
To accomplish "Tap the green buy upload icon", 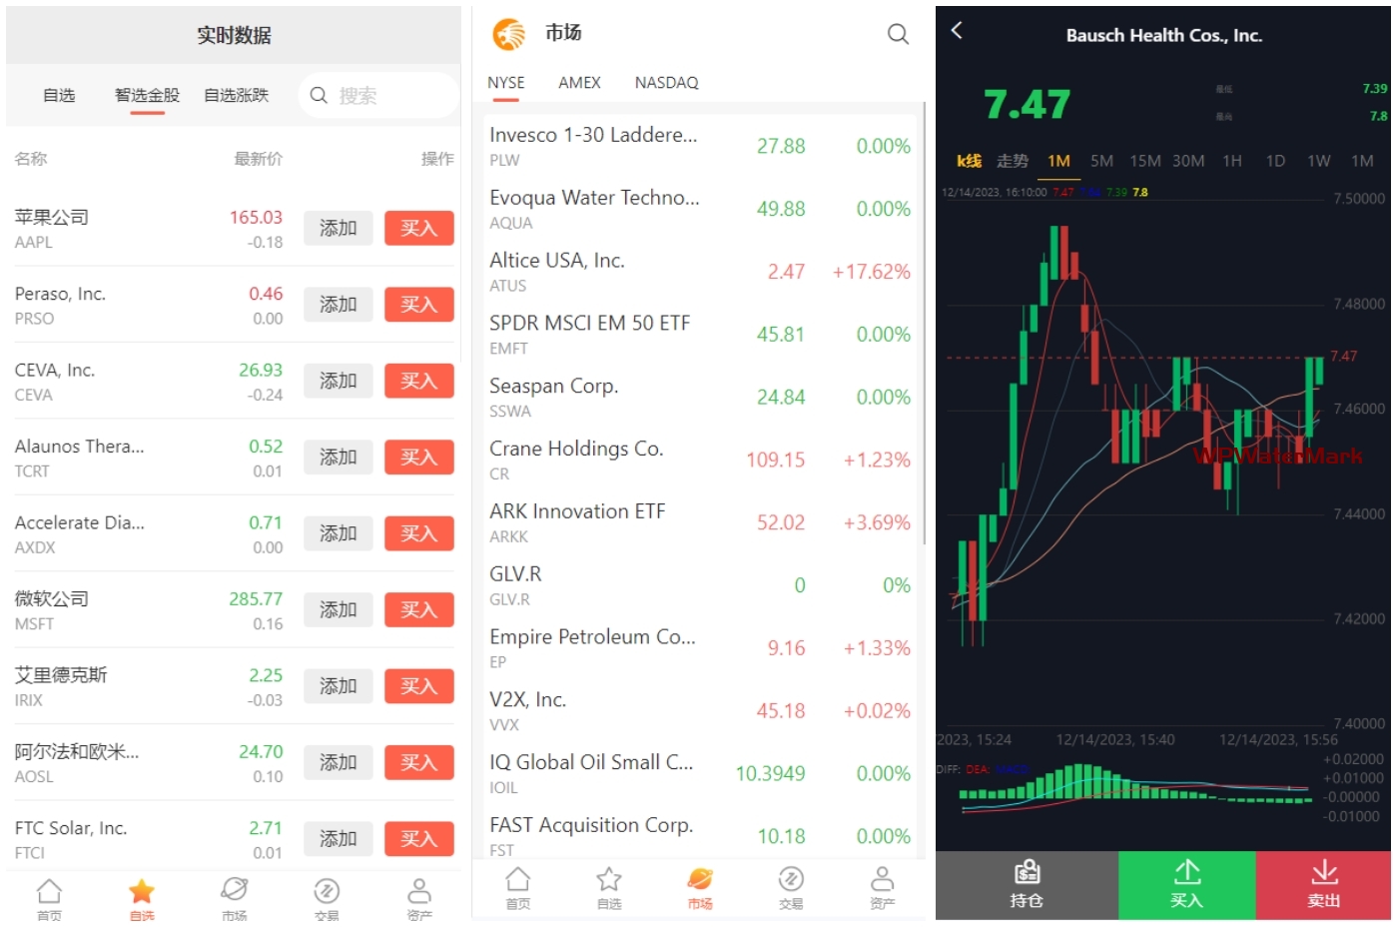I will point(1186,873).
